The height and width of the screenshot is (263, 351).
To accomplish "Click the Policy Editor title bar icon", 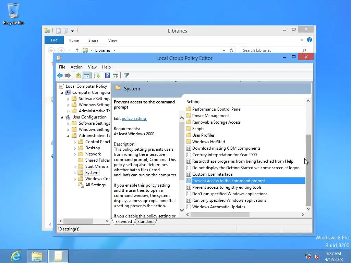I will point(59,58).
